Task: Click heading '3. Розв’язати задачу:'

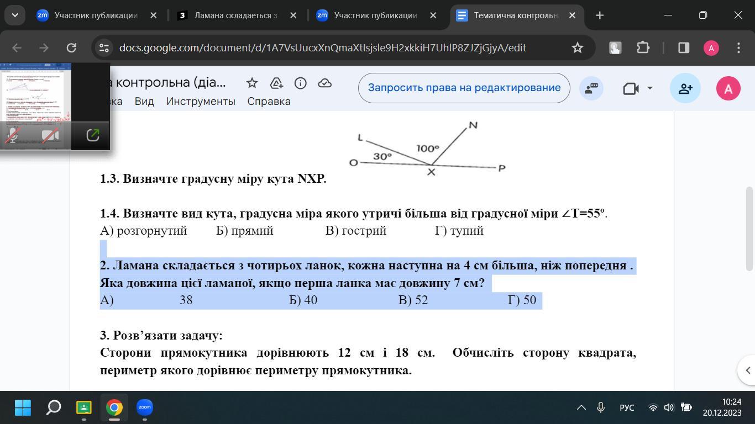Action: [161, 336]
